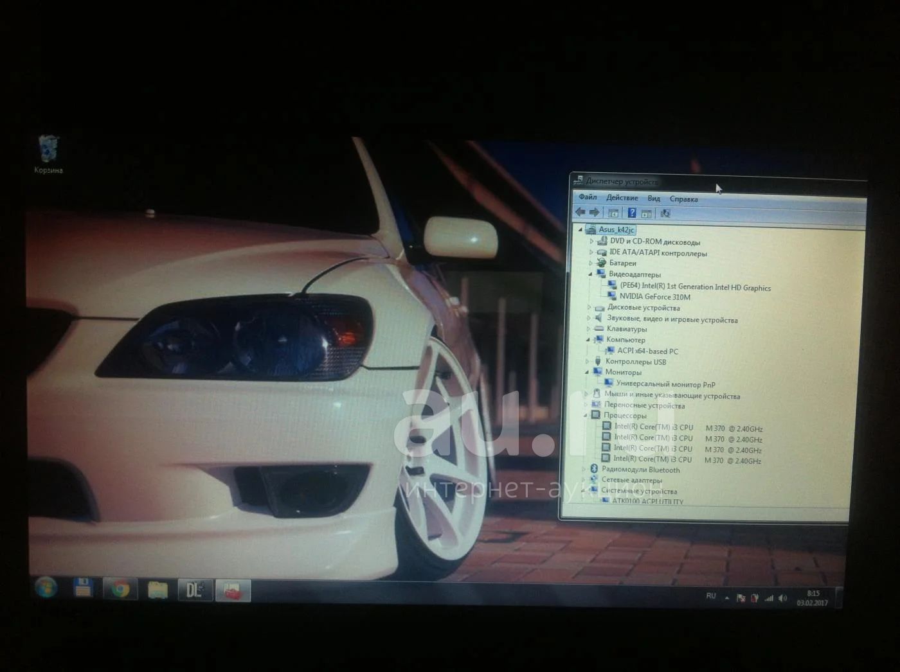
Task: Click the Контроллеры USB plug icon
Action: tap(598, 361)
